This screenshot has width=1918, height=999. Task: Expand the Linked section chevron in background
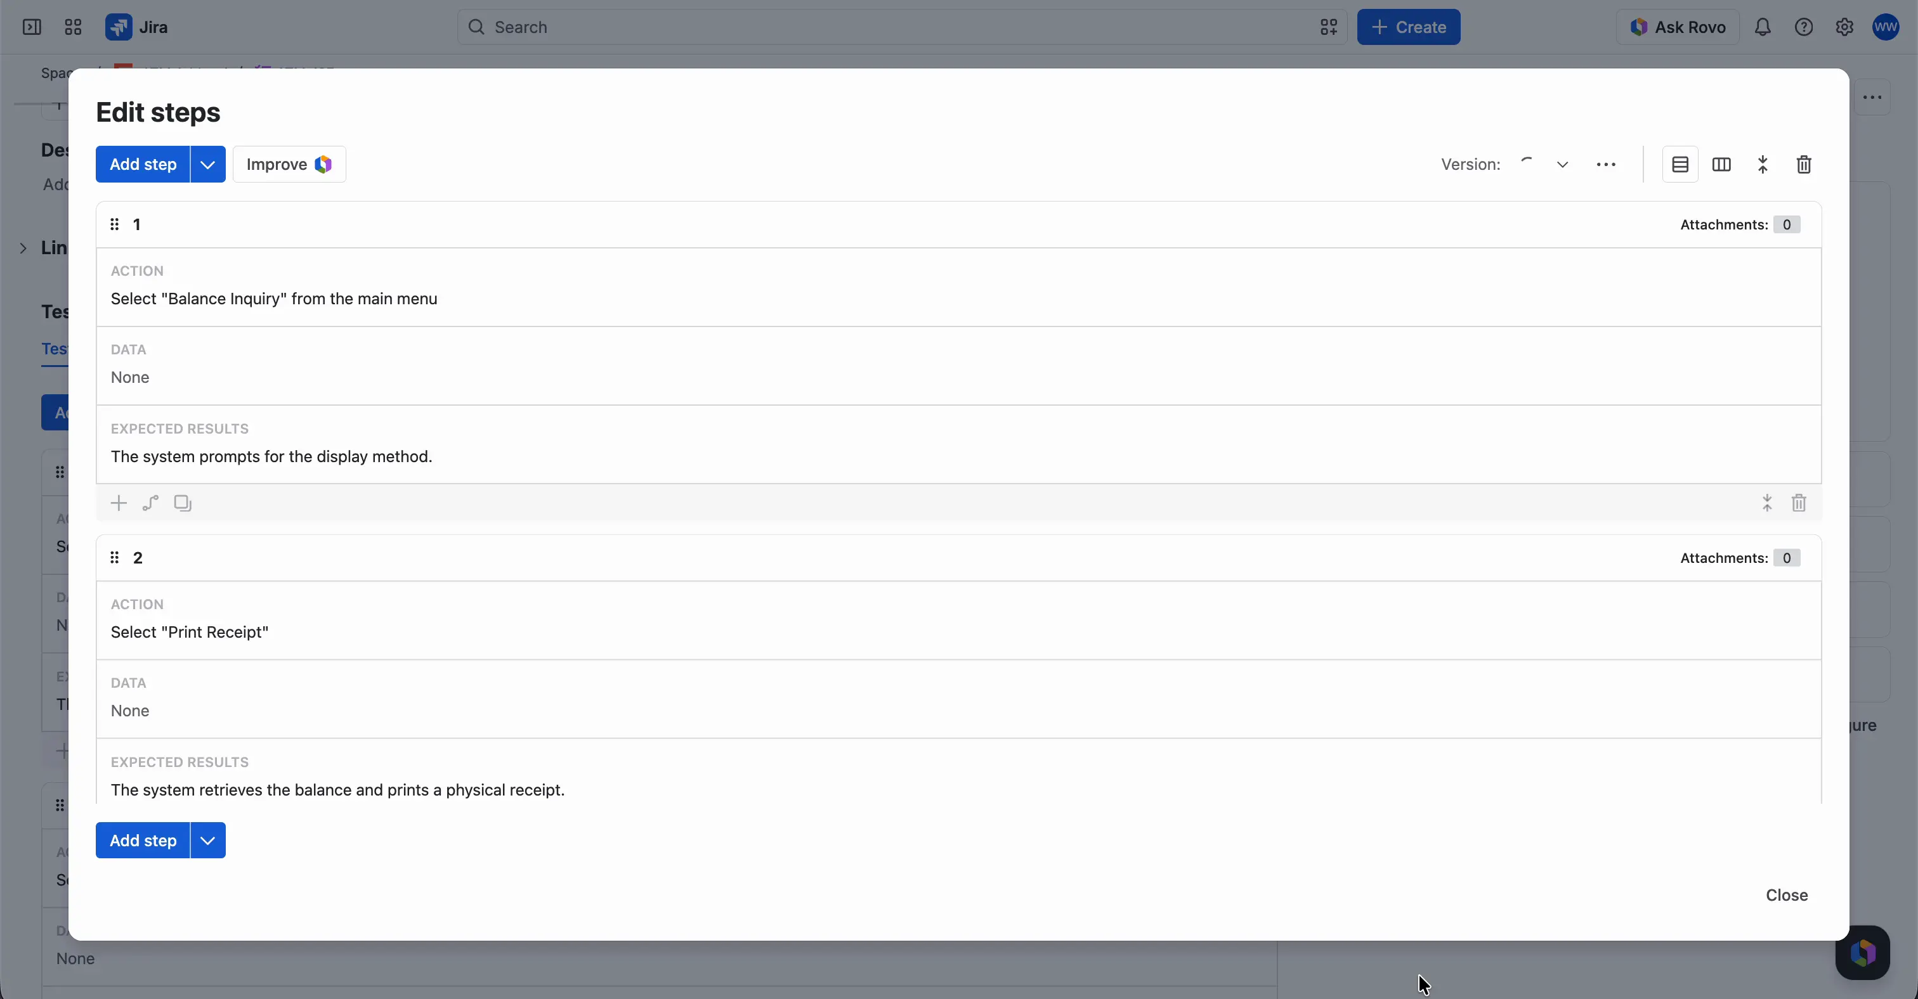23,248
